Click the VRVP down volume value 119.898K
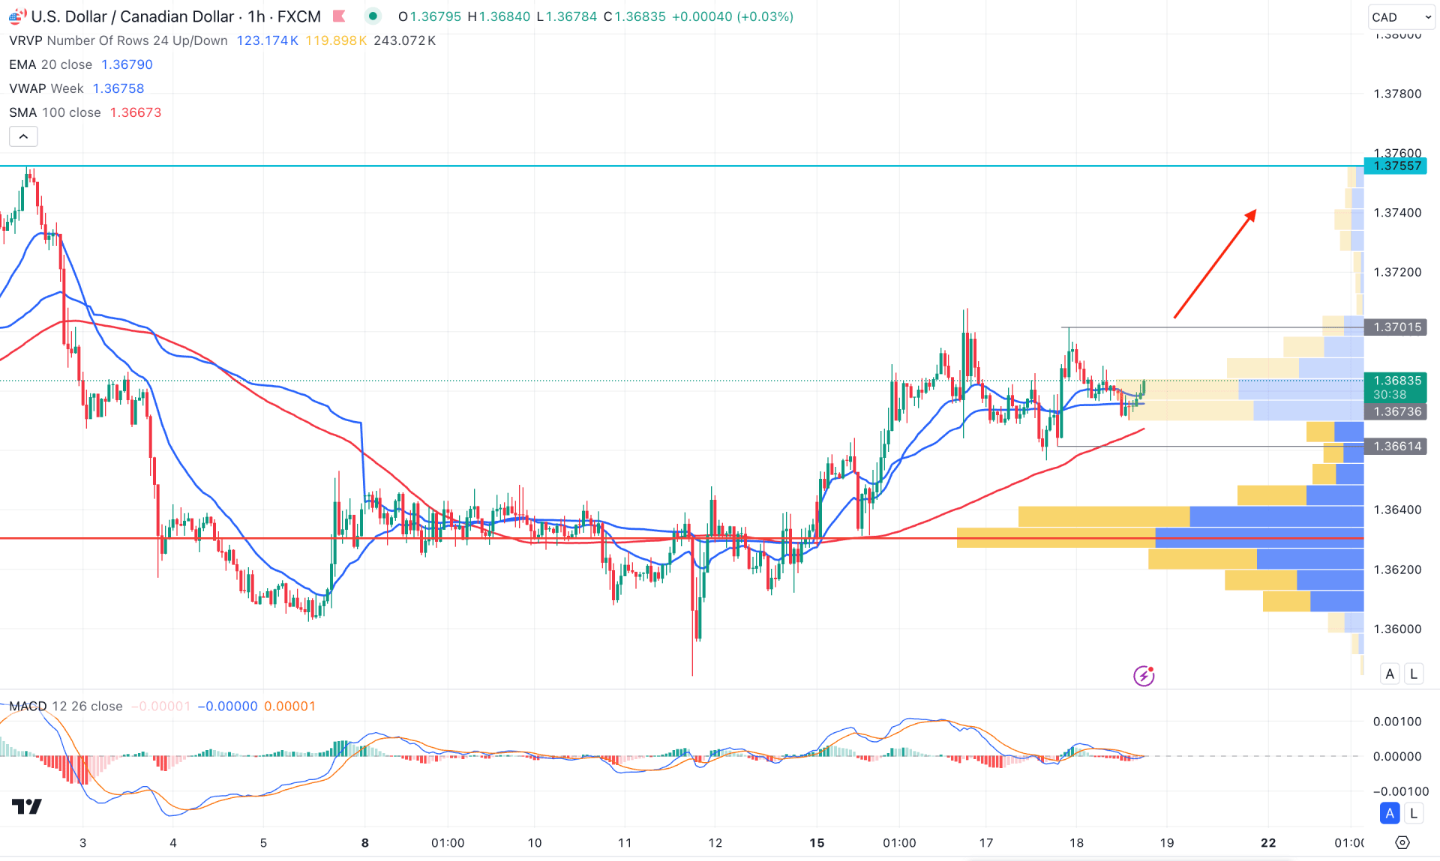1440x861 pixels. point(335,40)
